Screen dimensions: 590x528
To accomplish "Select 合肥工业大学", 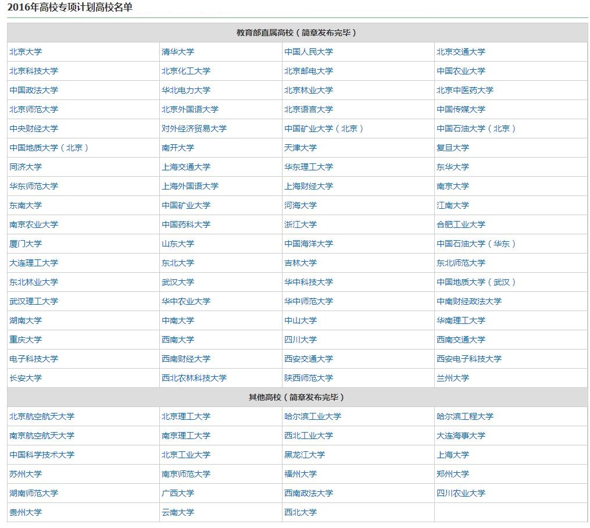I will click(461, 224).
